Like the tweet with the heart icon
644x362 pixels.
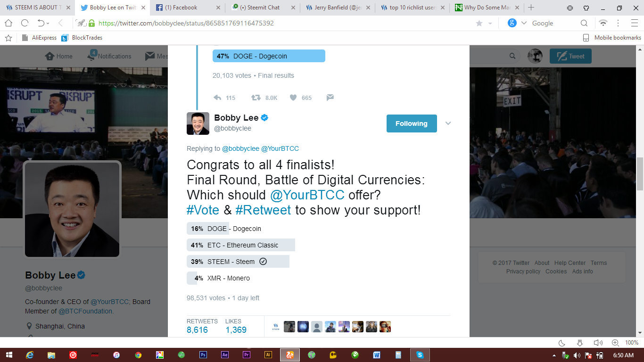pos(293,98)
